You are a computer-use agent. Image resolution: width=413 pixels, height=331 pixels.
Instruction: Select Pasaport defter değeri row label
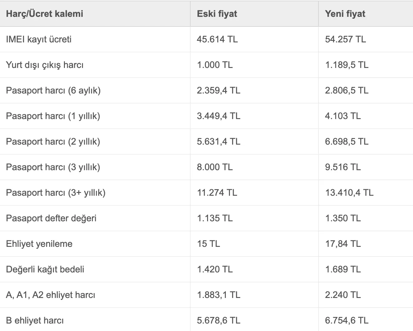51,218
